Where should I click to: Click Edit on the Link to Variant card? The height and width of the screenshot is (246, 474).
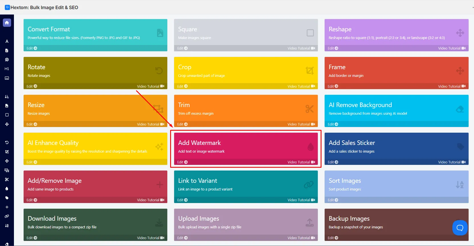click(x=182, y=200)
